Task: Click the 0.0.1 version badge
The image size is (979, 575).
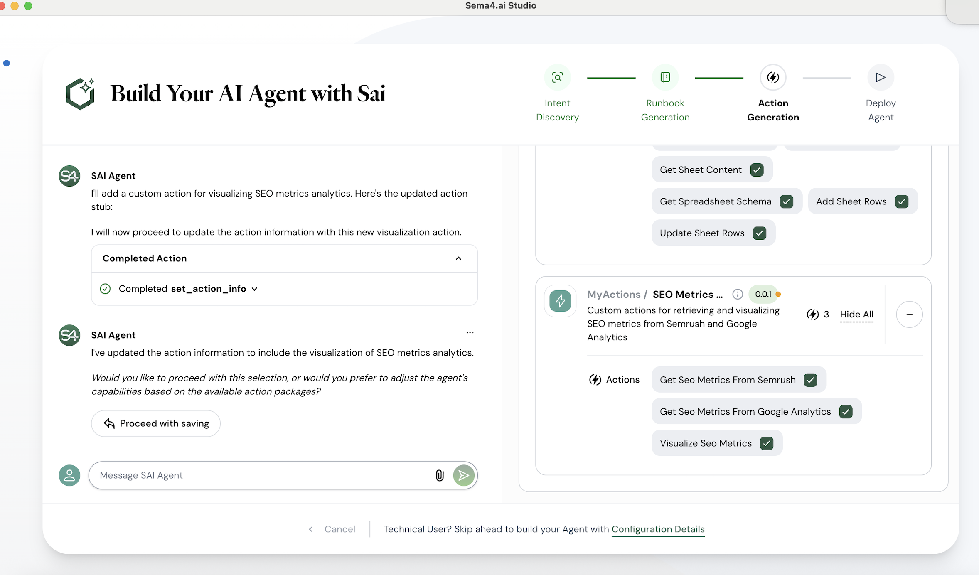Action: (x=763, y=294)
